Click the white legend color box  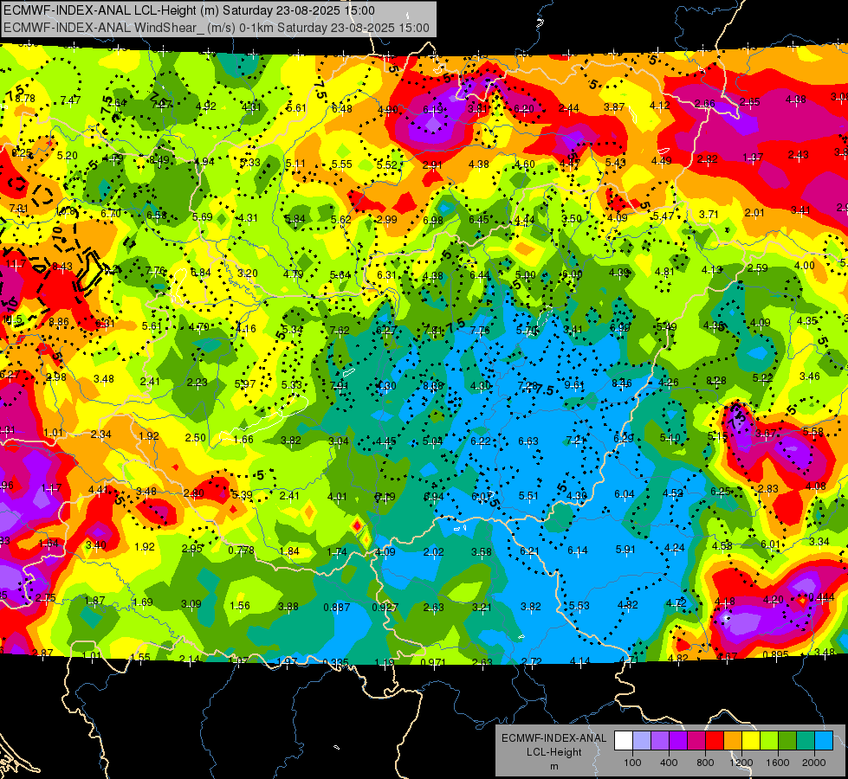(624, 741)
